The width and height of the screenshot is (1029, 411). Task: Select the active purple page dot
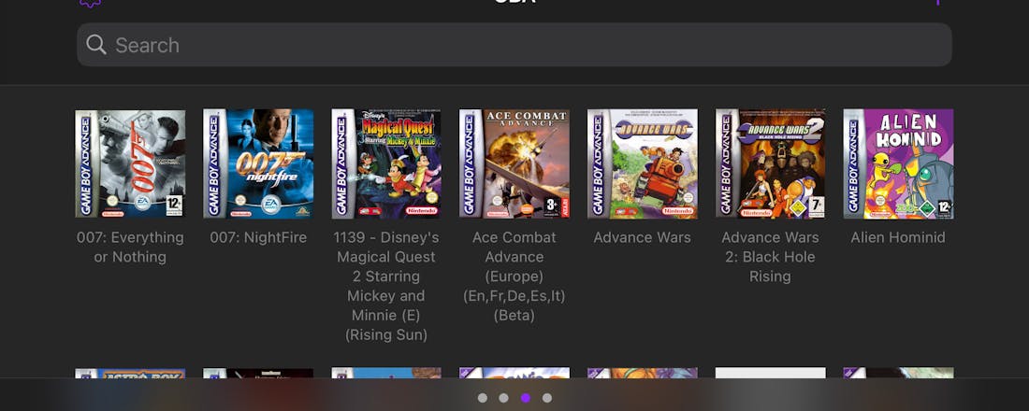[526, 398]
